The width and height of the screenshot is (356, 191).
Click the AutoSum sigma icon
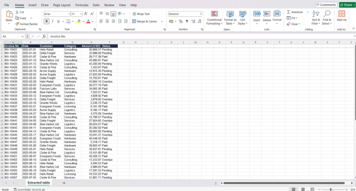[x=288, y=12]
